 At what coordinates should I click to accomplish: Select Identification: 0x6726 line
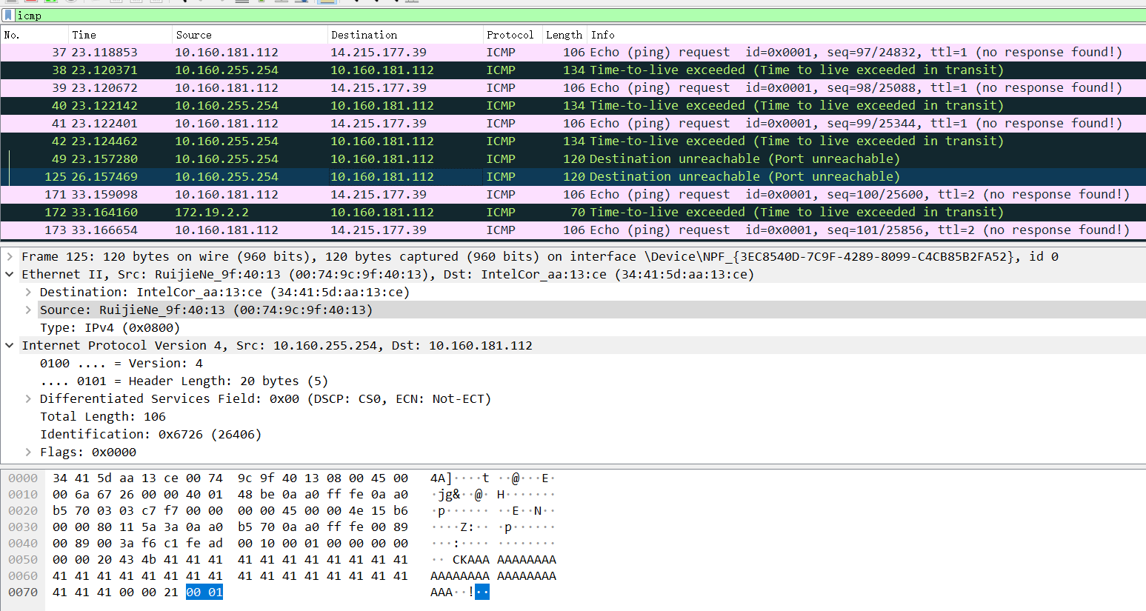(x=150, y=434)
